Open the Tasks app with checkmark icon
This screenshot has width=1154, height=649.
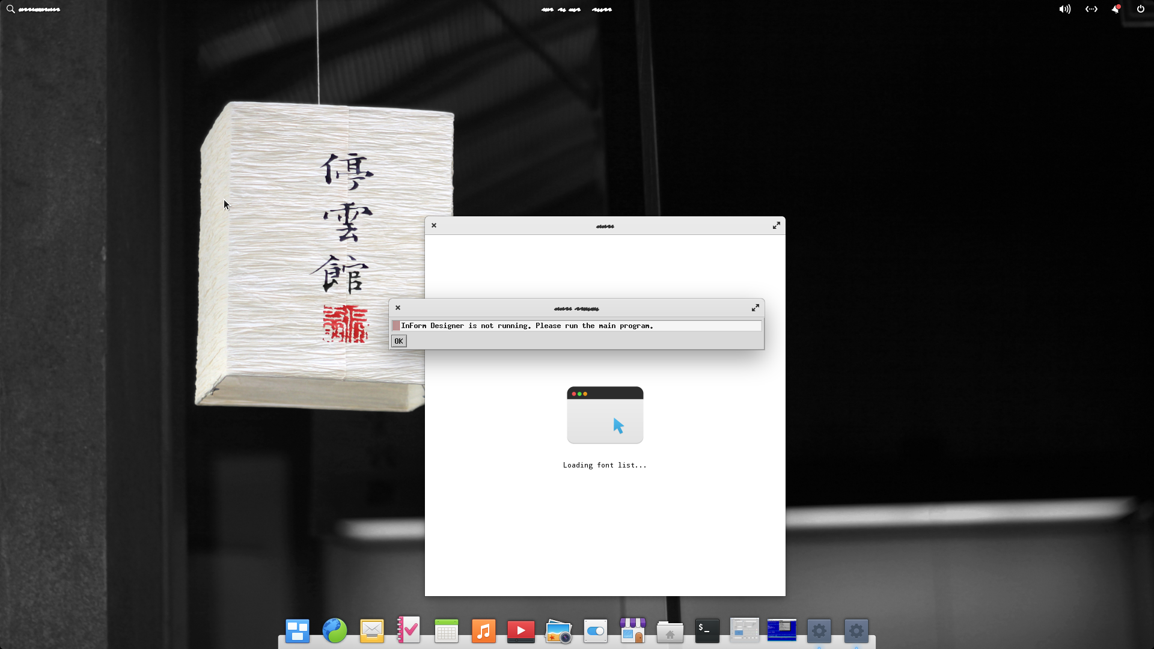pyautogui.click(x=409, y=630)
